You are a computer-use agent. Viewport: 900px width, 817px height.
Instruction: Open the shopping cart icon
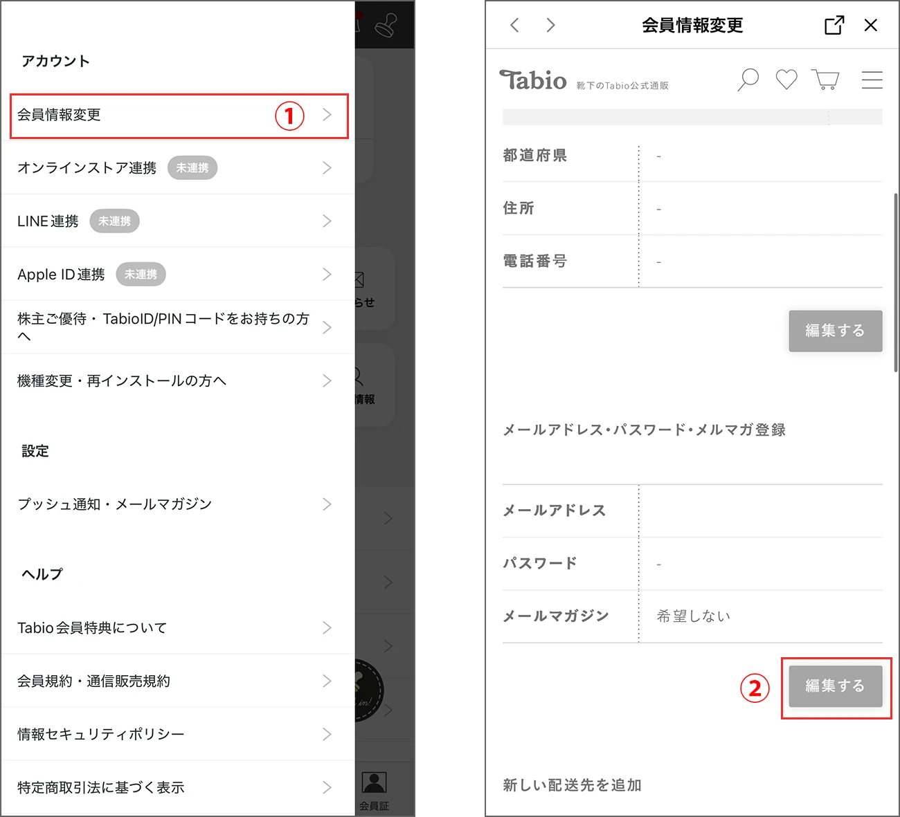coord(825,80)
